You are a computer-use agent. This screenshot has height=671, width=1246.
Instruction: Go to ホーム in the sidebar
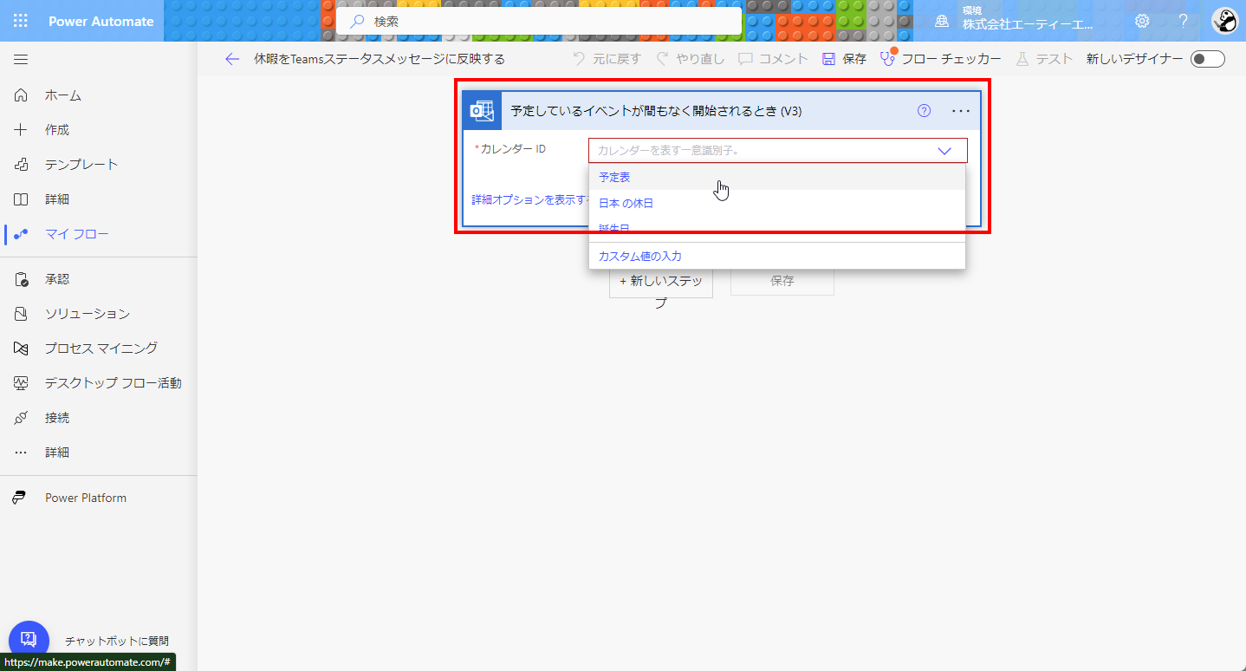pyautogui.click(x=63, y=95)
